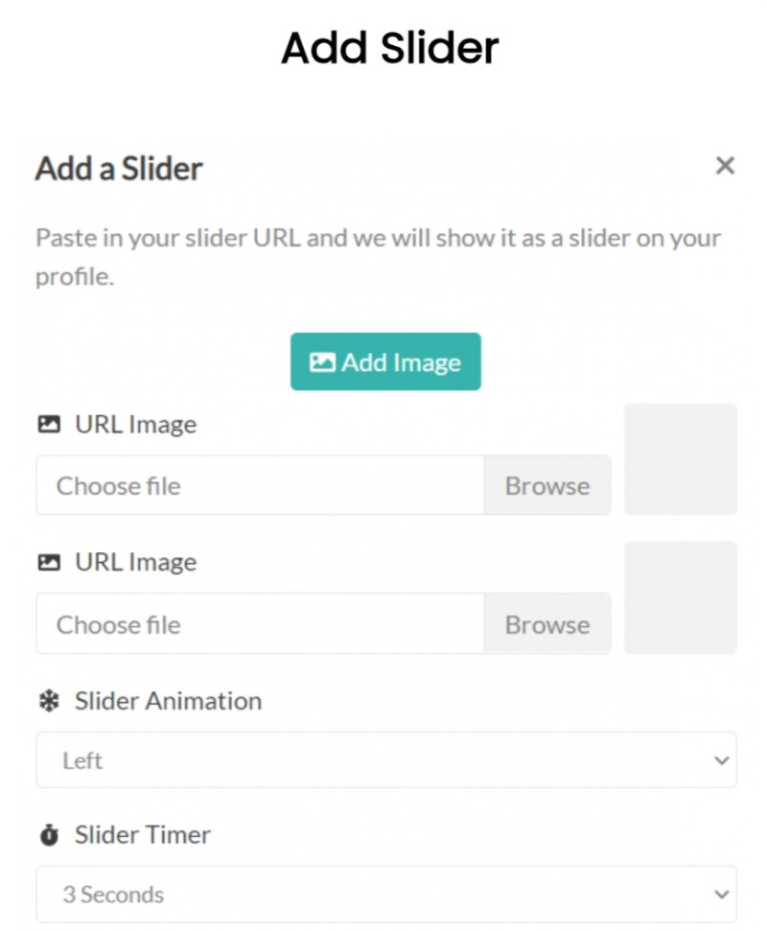Click the Add Image button

[385, 361]
